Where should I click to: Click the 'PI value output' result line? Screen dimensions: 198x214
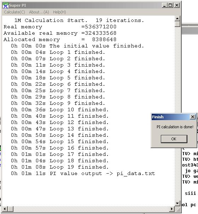pyautogui.click(x=83, y=174)
